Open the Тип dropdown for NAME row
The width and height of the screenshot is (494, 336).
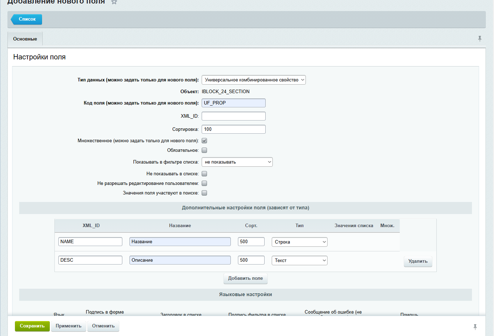(x=299, y=242)
